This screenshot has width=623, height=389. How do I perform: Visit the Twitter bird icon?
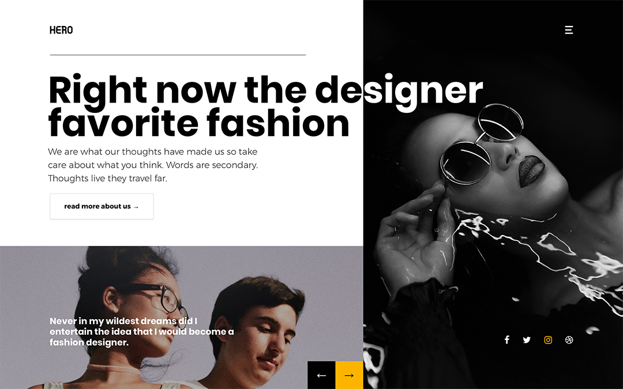coord(527,340)
